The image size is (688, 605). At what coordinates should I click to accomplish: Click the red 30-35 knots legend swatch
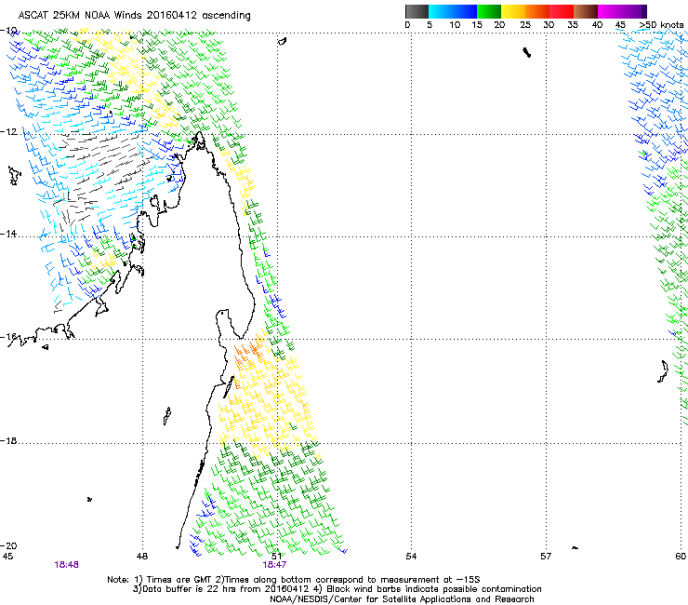[x=562, y=11]
